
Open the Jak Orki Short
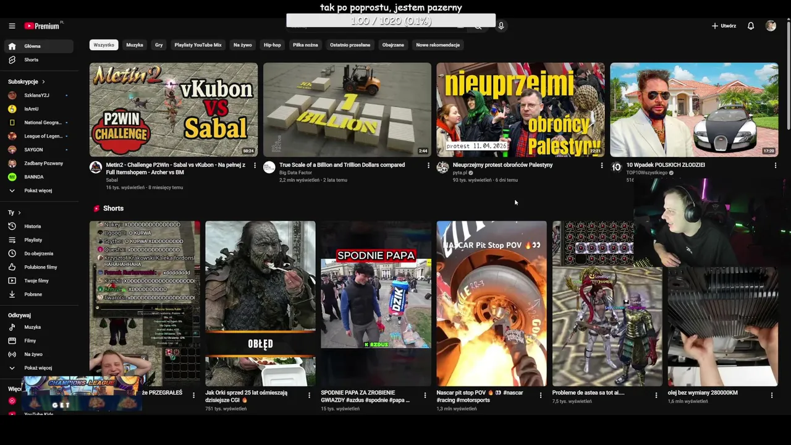[260, 303]
